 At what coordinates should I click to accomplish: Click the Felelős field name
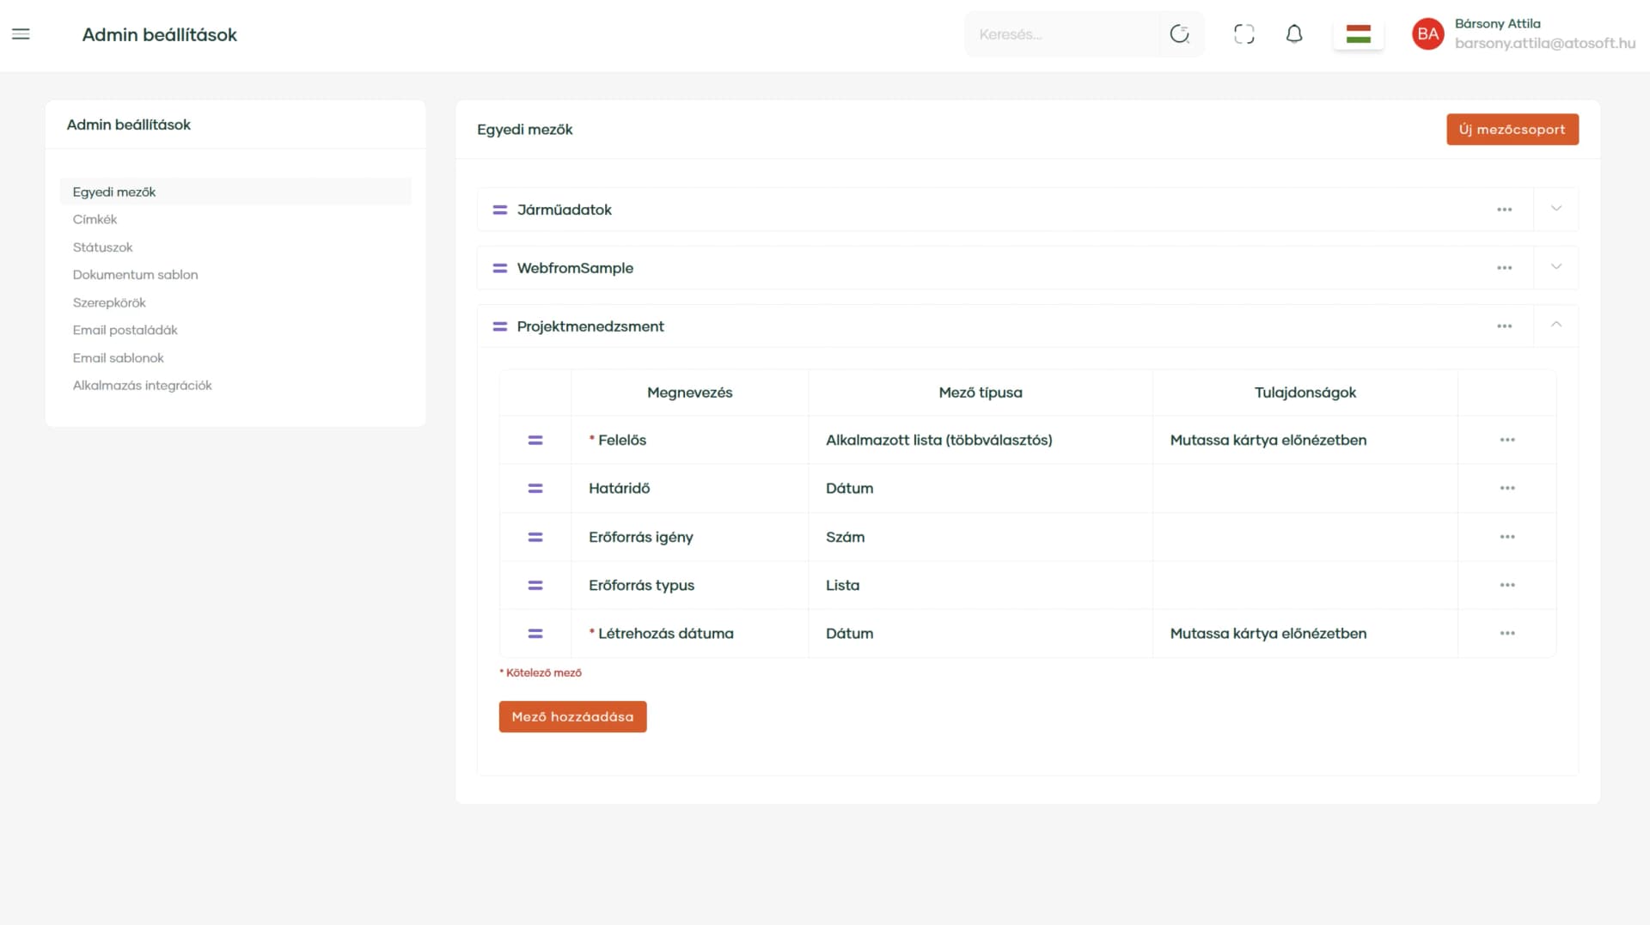click(x=621, y=440)
